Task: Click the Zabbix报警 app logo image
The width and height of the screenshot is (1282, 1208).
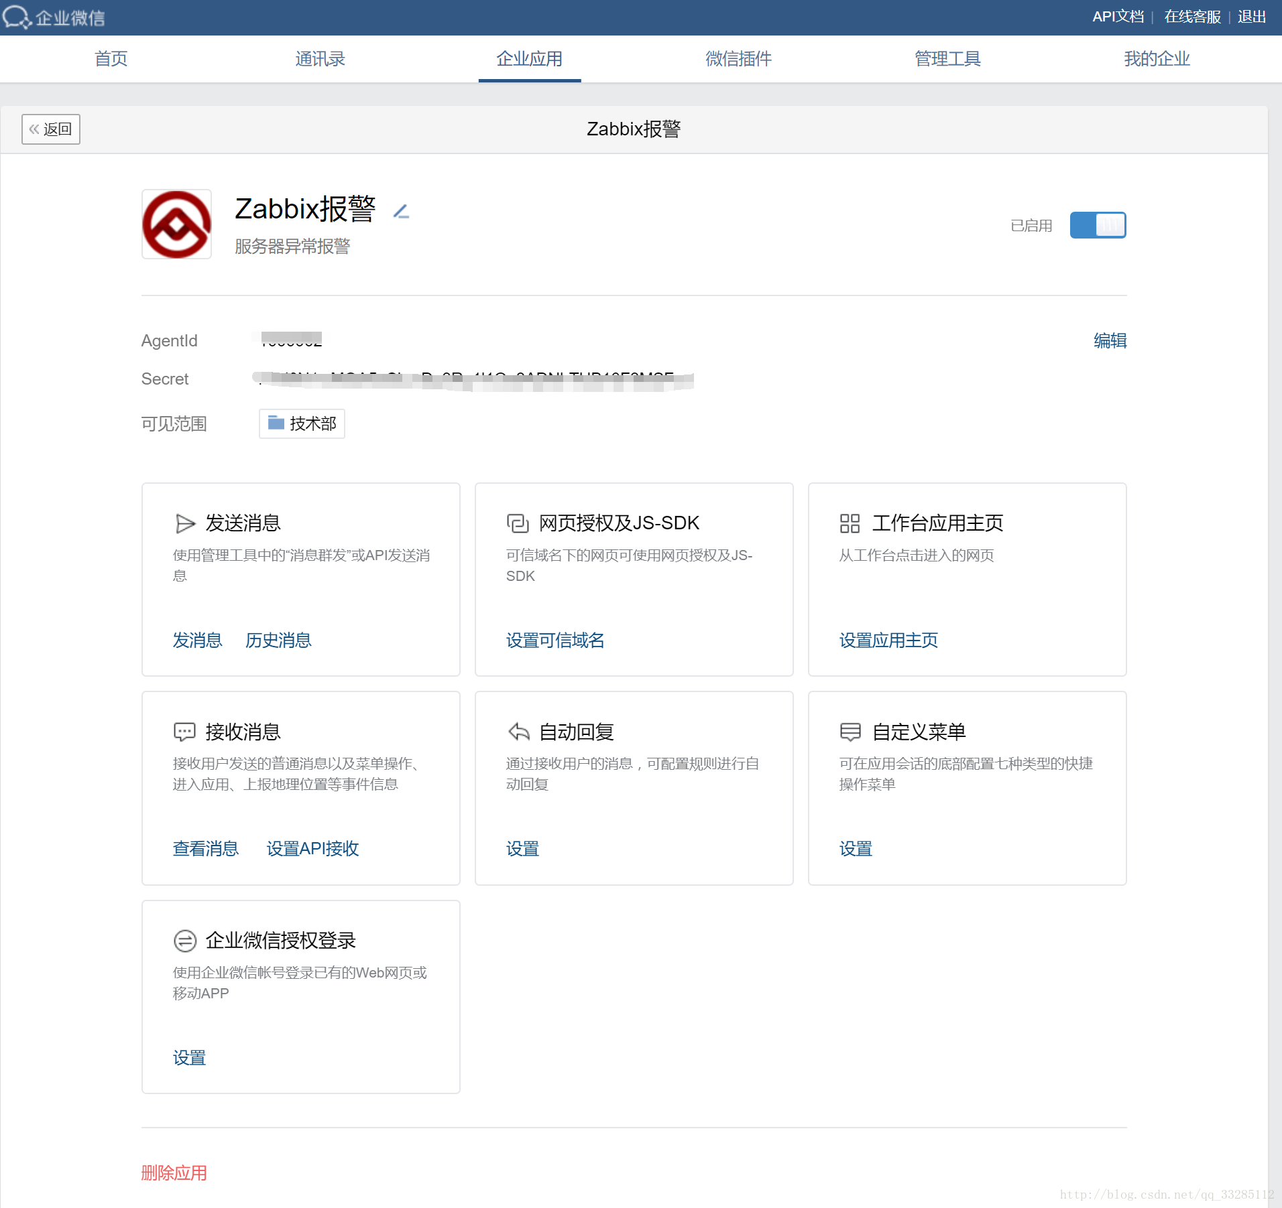Action: [x=176, y=224]
